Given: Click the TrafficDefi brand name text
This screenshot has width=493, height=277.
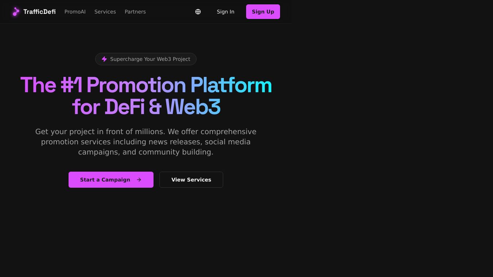Looking at the screenshot, I should (x=39, y=12).
